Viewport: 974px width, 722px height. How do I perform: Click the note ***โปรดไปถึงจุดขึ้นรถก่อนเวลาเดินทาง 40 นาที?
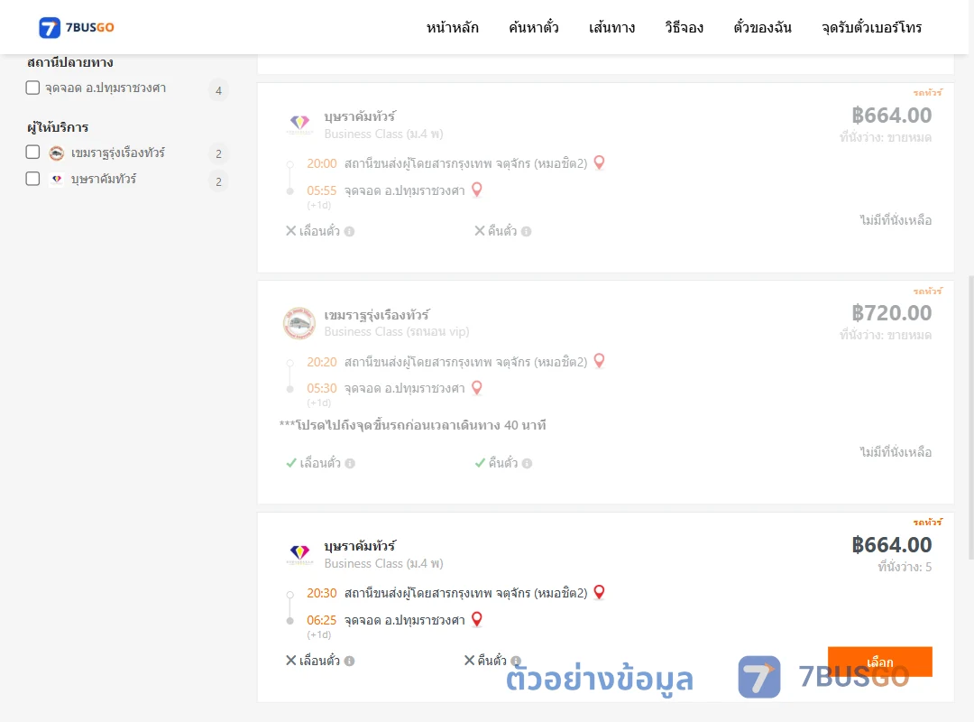412,425
